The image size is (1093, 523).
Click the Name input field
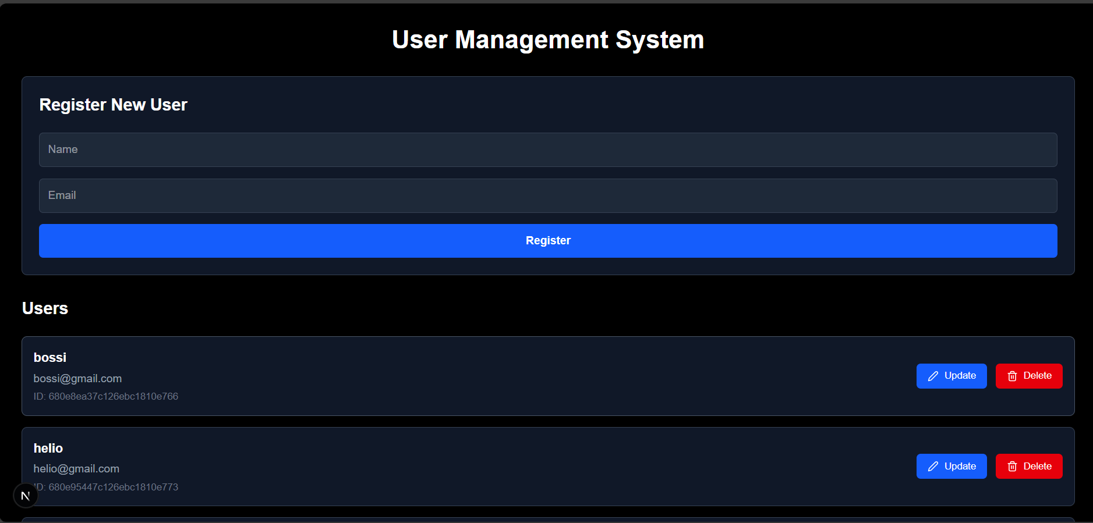(x=548, y=150)
